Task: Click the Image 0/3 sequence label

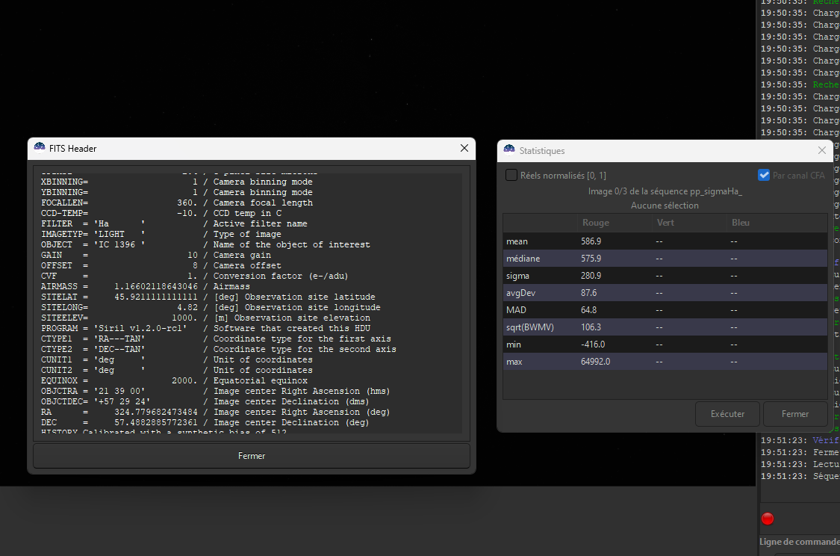Action: tap(665, 191)
